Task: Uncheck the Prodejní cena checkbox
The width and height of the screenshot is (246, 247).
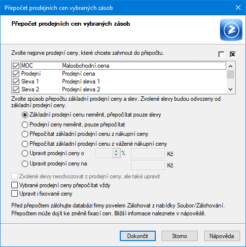Action: pyautogui.click(x=16, y=74)
